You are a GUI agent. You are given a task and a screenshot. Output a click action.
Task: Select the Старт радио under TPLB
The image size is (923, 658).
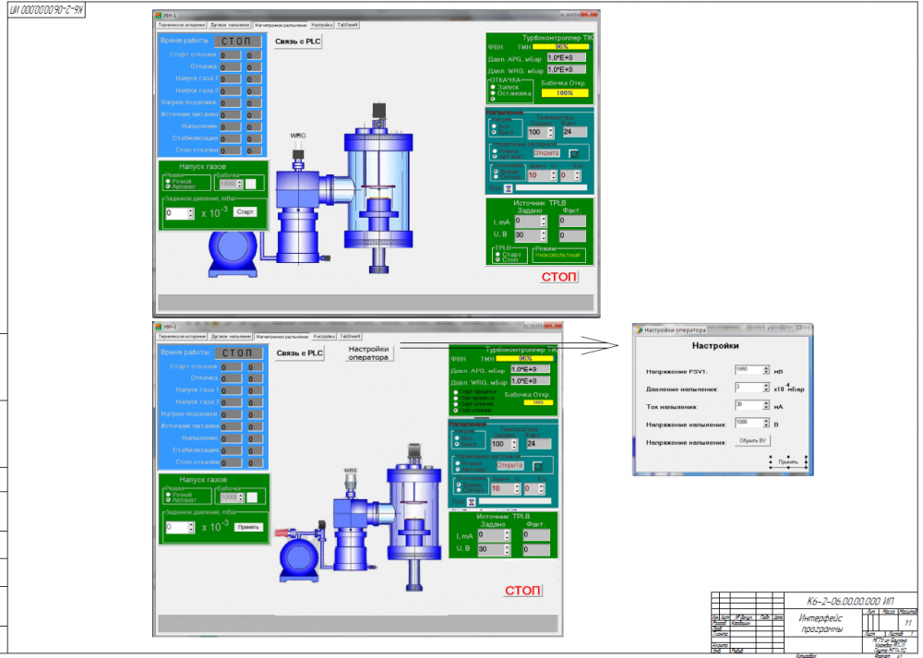[x=498, y=255]
